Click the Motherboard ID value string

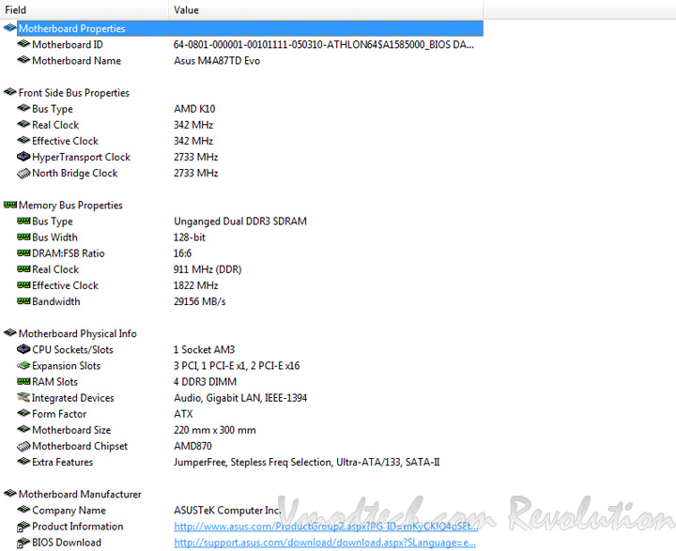click(324, 44)
